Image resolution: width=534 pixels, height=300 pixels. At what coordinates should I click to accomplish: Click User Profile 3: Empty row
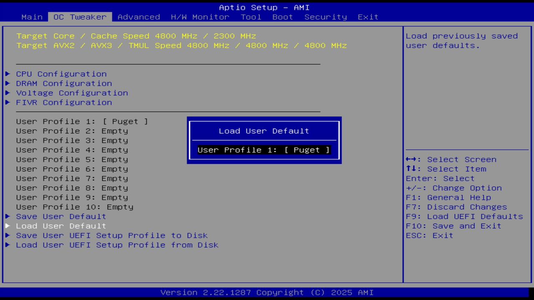pos(72,141)
